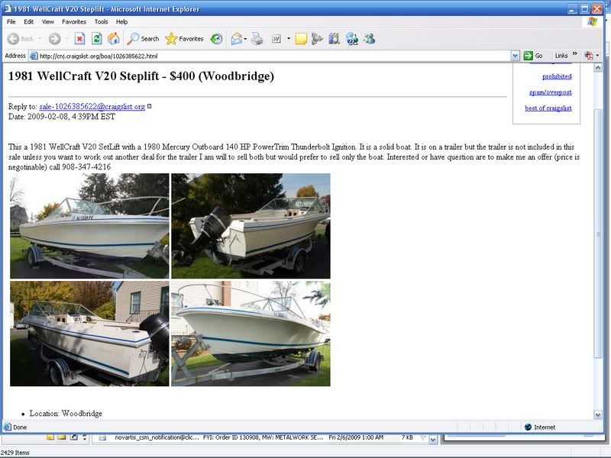The image size is (611, 458).
Task: Click the Mail envelope icon
Action: [x=237, y=39]
